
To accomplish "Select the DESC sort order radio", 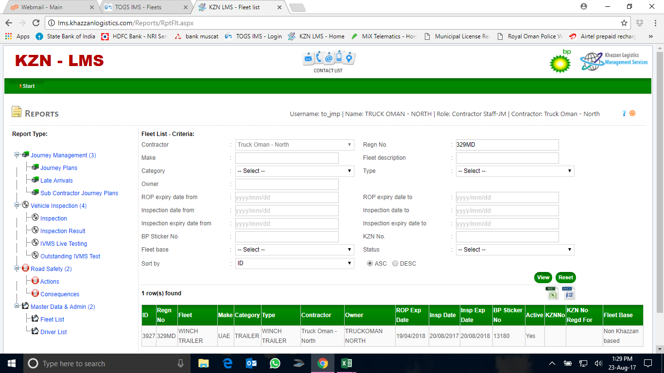I will (395, 263).
